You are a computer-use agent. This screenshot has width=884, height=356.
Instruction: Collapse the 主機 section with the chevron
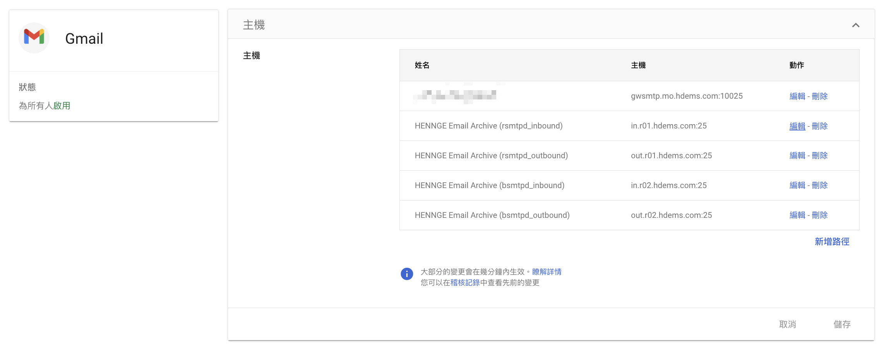[856, 25]
